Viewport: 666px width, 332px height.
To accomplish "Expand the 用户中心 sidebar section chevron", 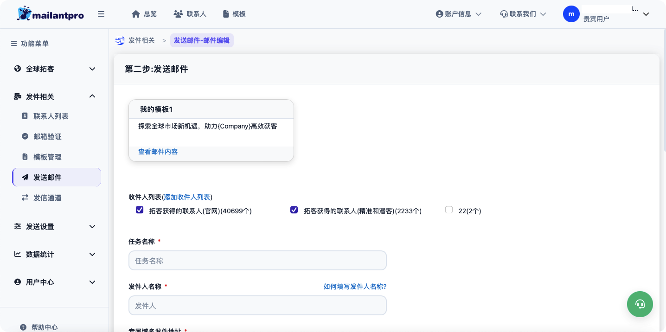I will pos(92,282).
